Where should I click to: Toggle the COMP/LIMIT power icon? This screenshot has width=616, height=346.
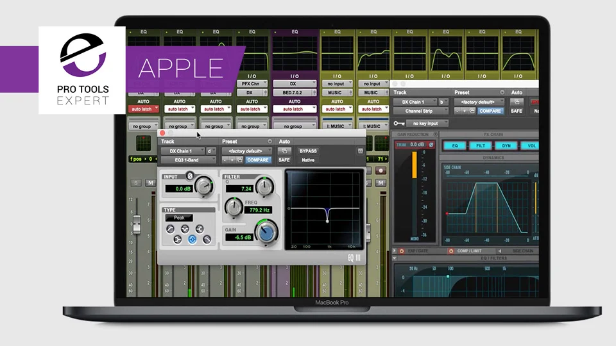[451, 251]
